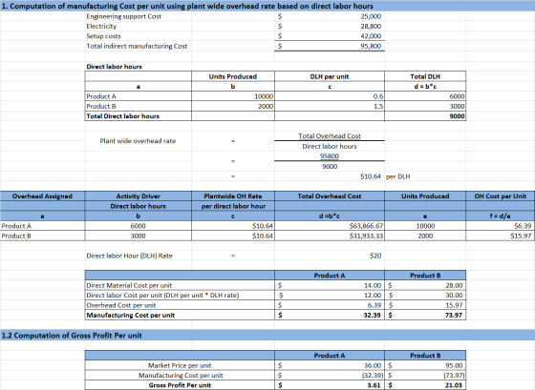Viewport: 535px width, 390px height.
Task: Select 'Total Overhead Cost' blue header cell
Action: 330,196
